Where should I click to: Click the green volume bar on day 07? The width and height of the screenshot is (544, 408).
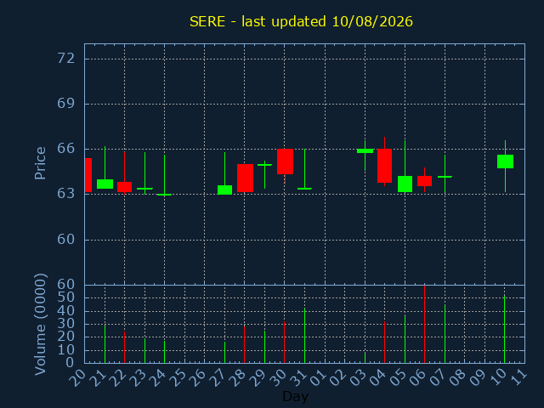tap(445, 334)
